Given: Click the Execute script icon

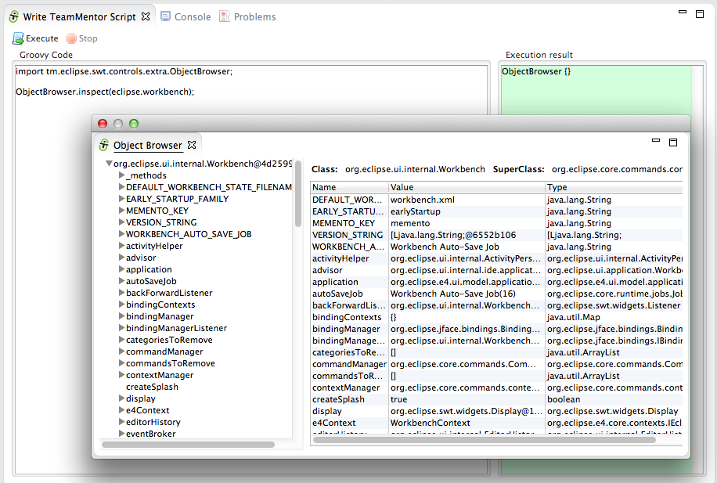Looking at the screenshot, I should pyautogui.click(x=18, y=38).
